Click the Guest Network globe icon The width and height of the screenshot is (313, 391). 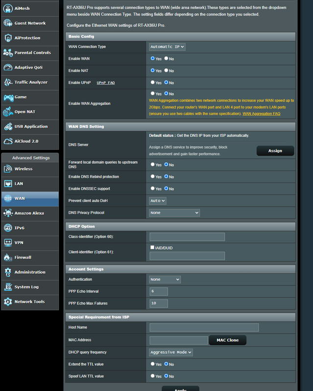(x=8, y=23)
